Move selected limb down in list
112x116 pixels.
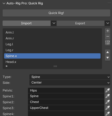coord(108,58)
